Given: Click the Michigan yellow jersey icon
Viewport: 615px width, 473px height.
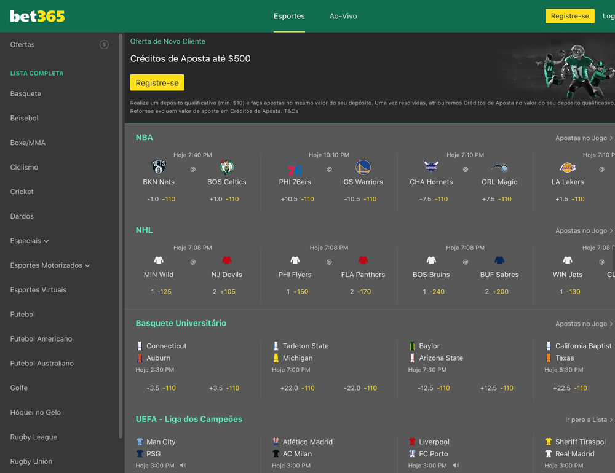Looking at the screenshot, I should 276,358.
